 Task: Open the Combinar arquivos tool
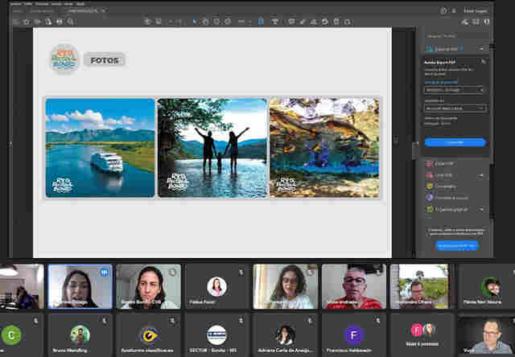pos(447,198)
